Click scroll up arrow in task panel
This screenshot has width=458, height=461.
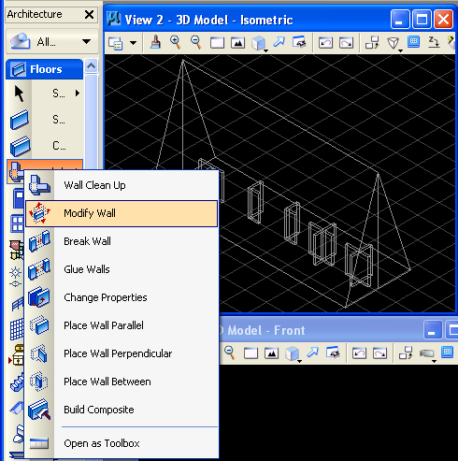tap(92, 65)
